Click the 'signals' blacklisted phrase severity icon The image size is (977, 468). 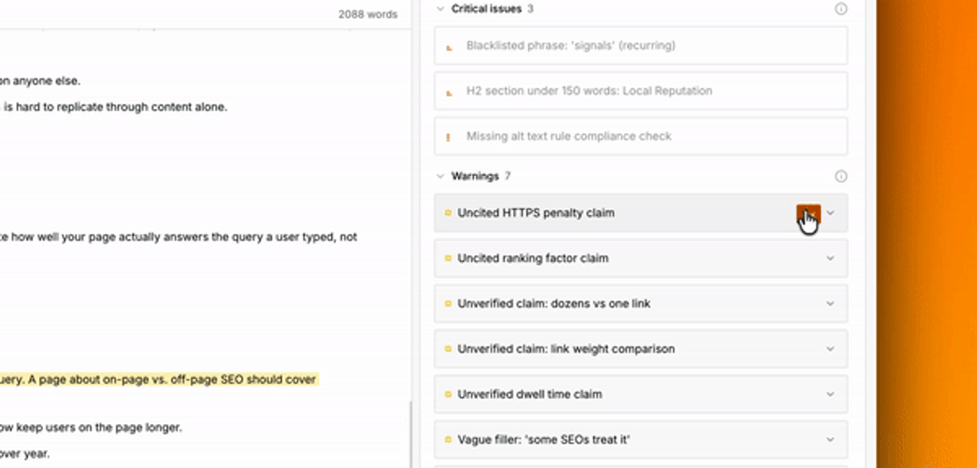pos(448,47)
